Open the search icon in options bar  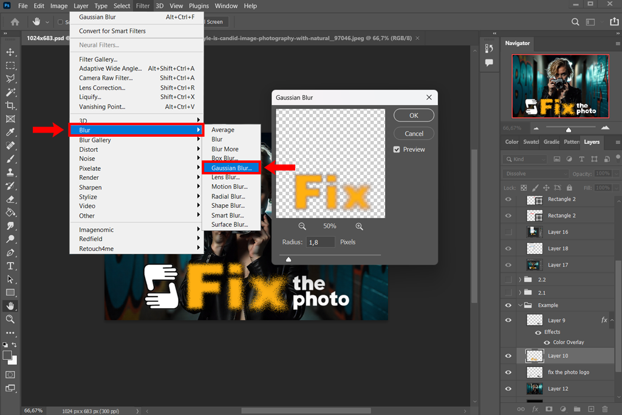click(575, 22)
